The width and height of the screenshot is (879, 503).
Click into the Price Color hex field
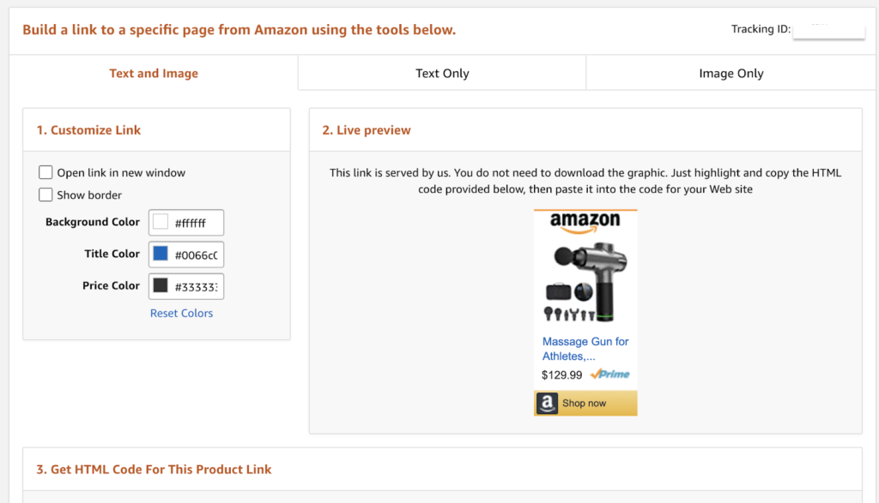click(x=197, y=286)
